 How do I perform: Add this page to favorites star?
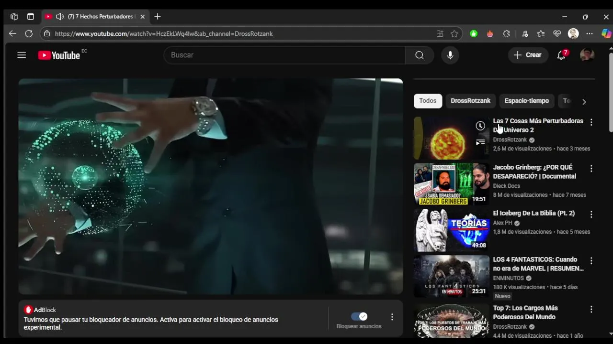(x=454, y=33)
